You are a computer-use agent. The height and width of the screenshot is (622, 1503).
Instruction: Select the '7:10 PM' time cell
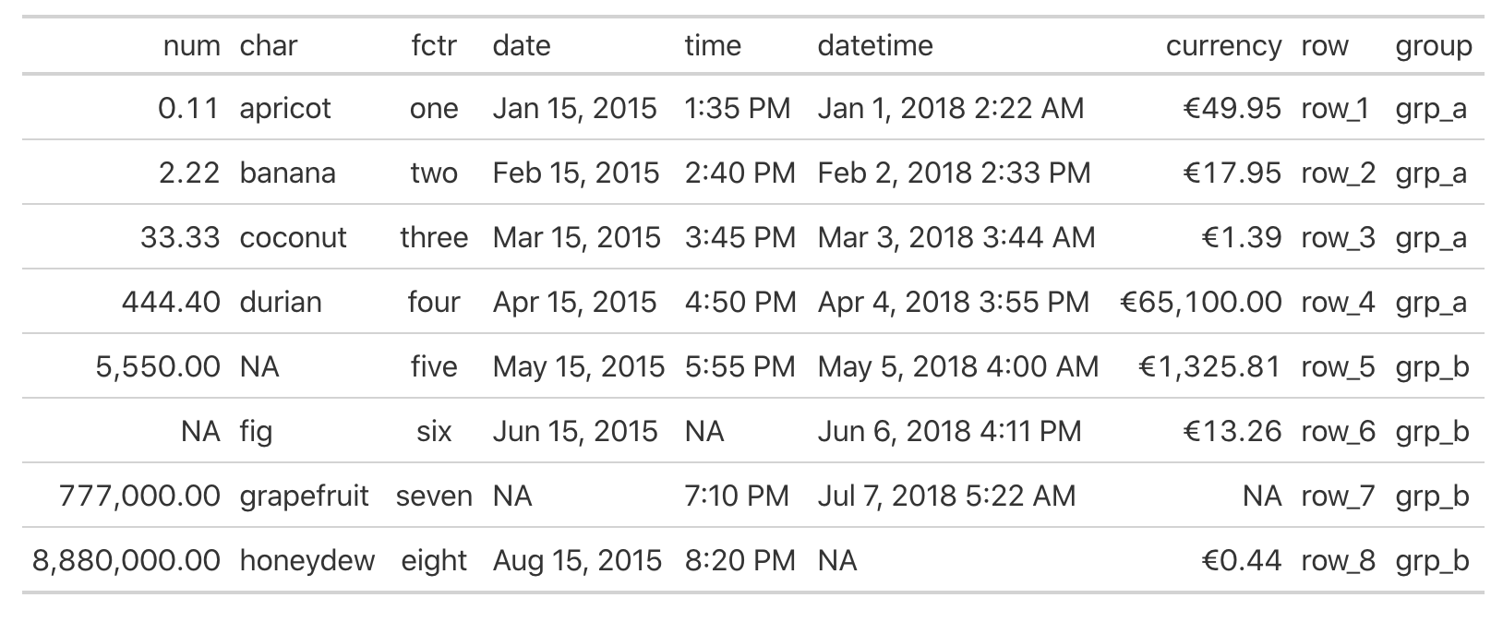point(737,496)
